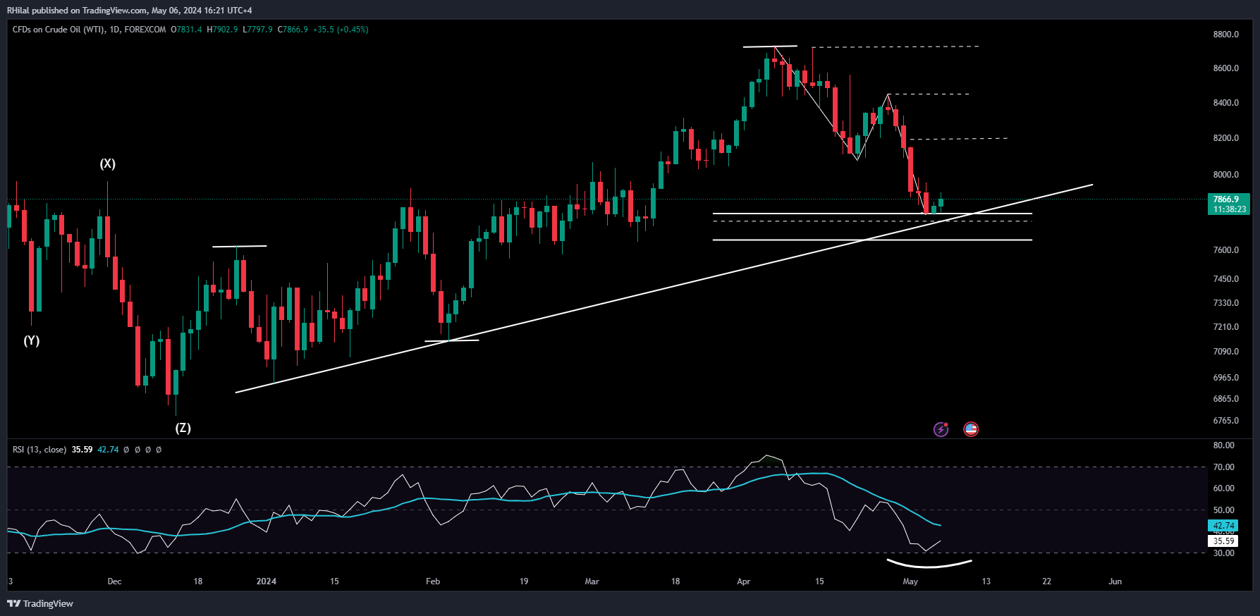Click the Jun date label on time axis

1115,581
